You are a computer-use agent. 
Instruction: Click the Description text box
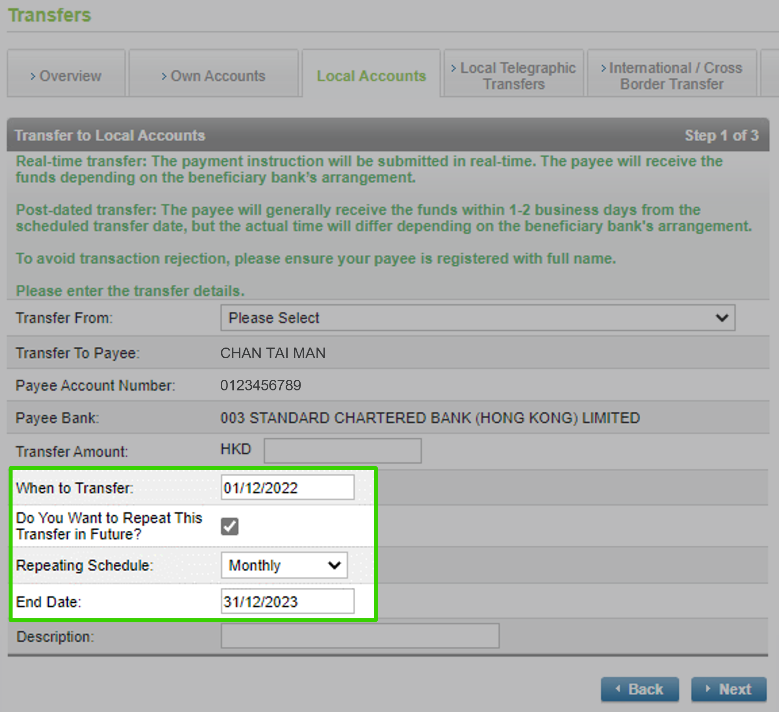[x=359, y=636]
